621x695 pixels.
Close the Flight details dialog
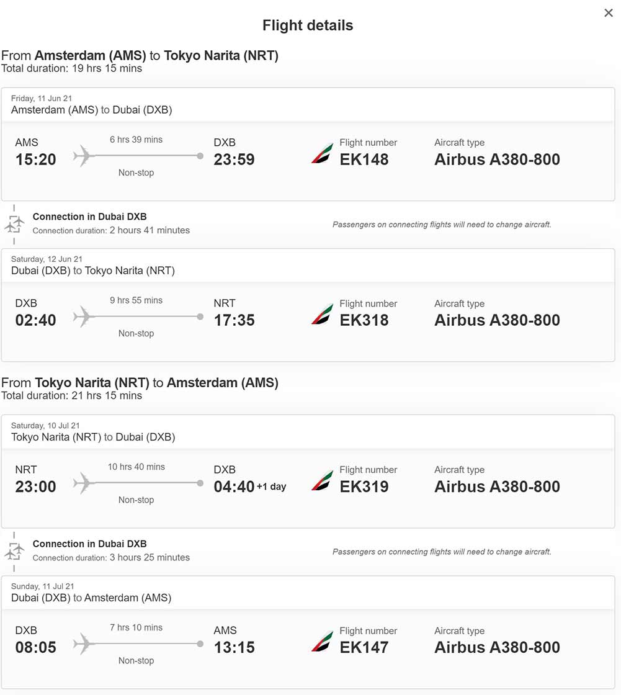coord(608,13)
